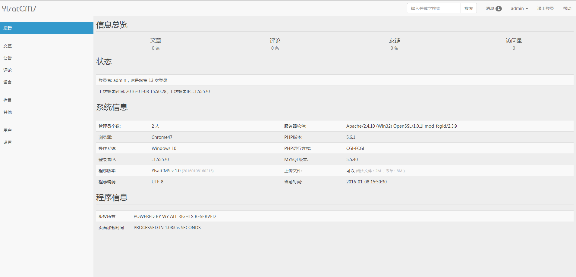Click the 友链 overview stat heading

pyautogui.click(x=395, y=40)
